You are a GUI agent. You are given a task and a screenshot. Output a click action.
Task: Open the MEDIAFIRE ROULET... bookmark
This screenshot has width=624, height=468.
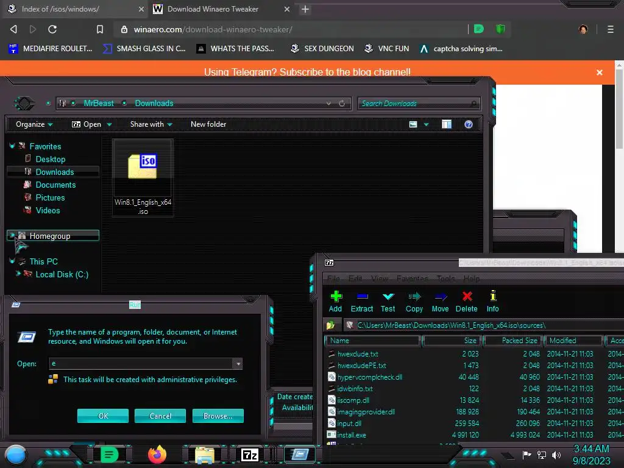(x=51, y=49)
